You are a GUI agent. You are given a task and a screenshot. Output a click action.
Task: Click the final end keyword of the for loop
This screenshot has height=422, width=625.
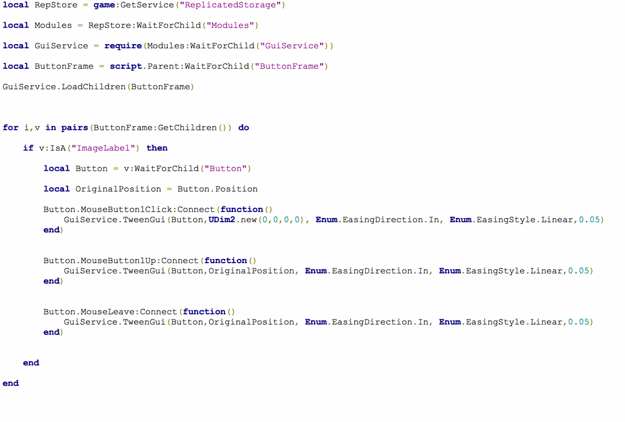tap(11, 383)
